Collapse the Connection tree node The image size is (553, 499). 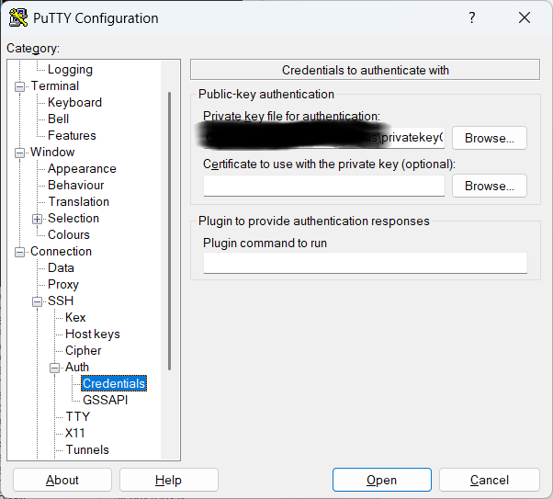(x=20, y=252)
